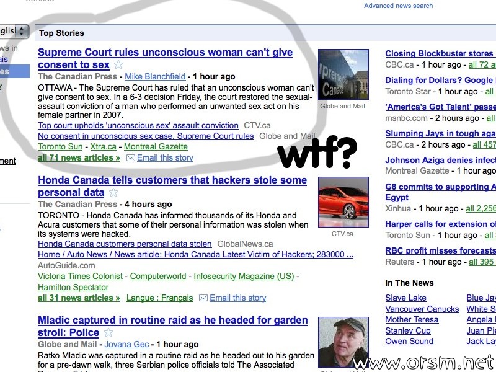View all 395 articles for RBC story
The height and width of the screenshot is (372, 496).
(x=482, y=262)
